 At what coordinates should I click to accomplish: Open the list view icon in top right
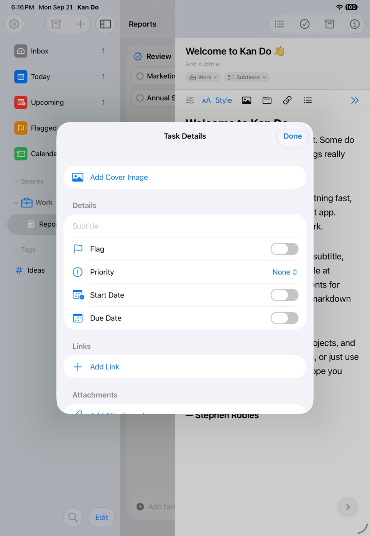click(x=280, y=24)
